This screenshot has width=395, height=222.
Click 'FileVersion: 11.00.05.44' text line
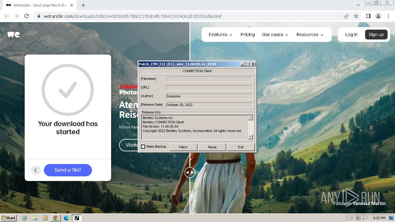pos(160,126)
